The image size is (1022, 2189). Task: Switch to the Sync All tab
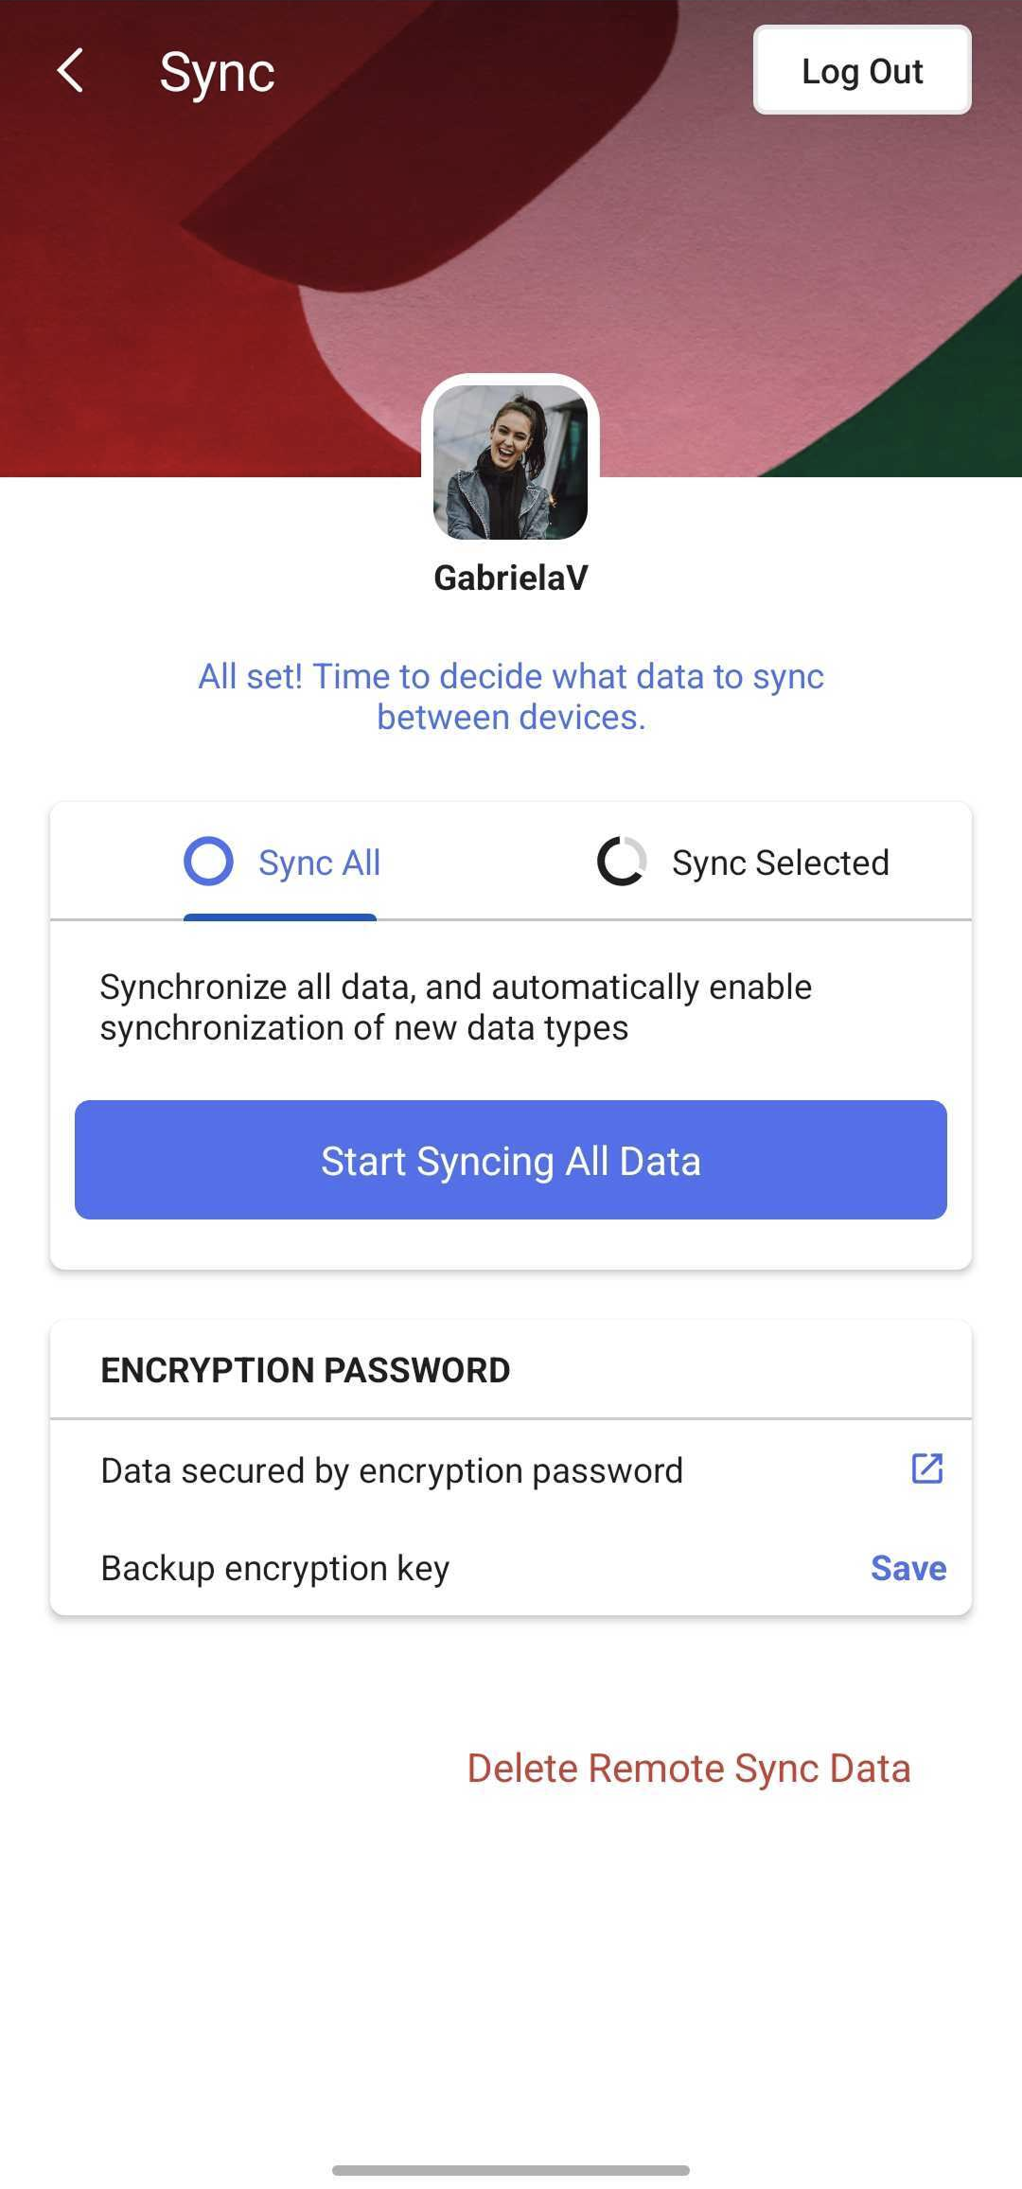click(281, 863)
